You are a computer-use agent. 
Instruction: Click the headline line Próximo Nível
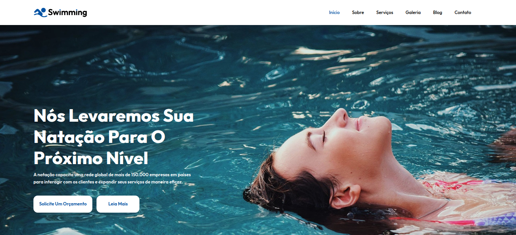point(91,158)
